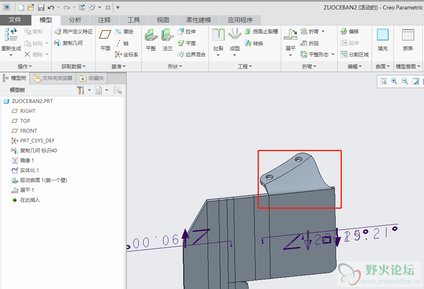Screen dimensions: 424x289
Task: Click the window switch icon in quick access toolbar
Action: 92,7
